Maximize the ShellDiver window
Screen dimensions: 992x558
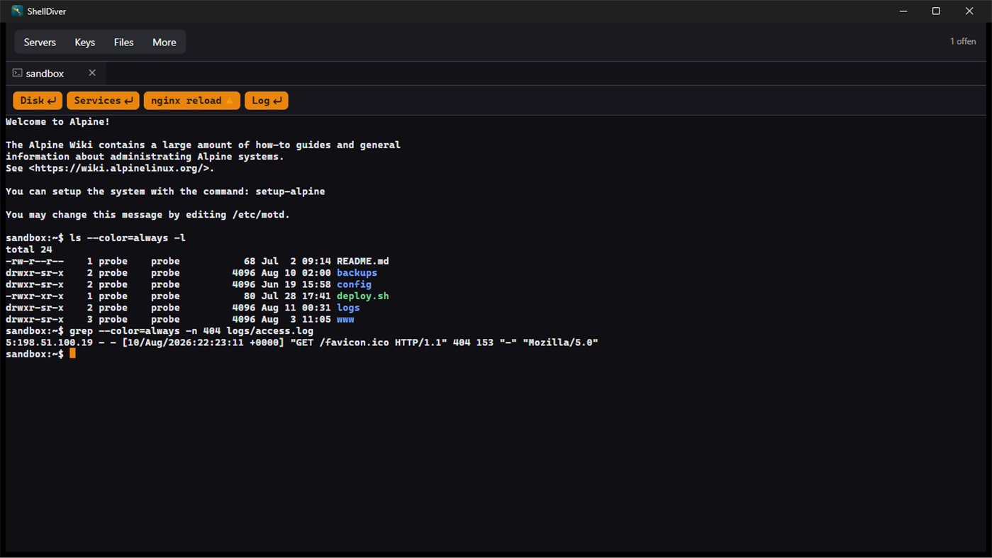point(936,11)
